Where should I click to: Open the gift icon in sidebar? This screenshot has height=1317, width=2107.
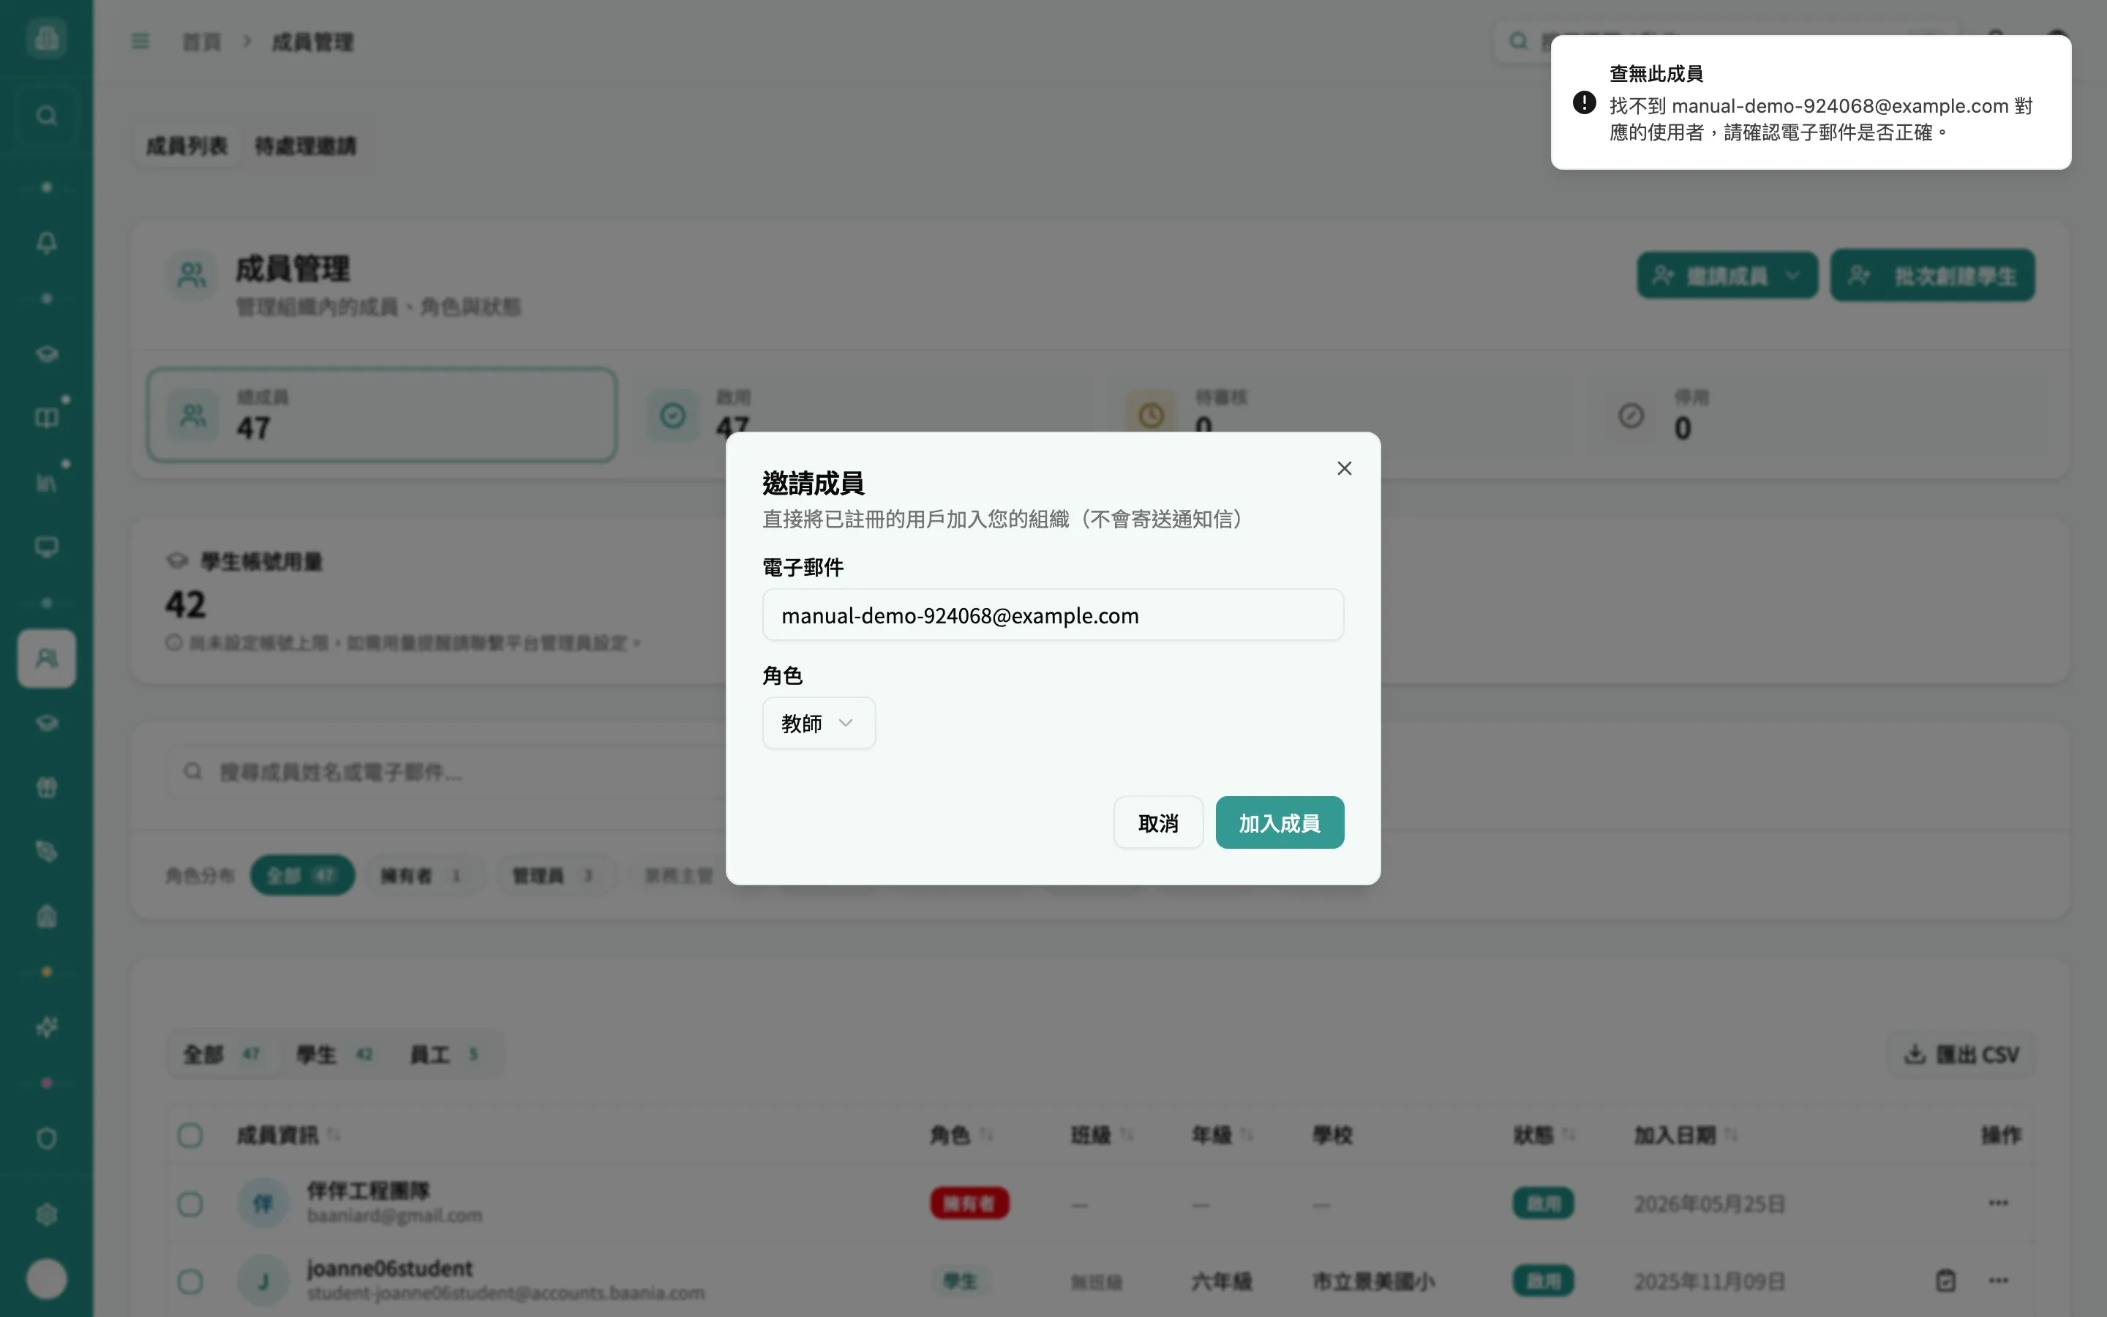pos(46,787)
